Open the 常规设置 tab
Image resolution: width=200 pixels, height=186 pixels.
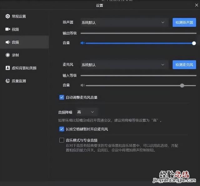24,16
